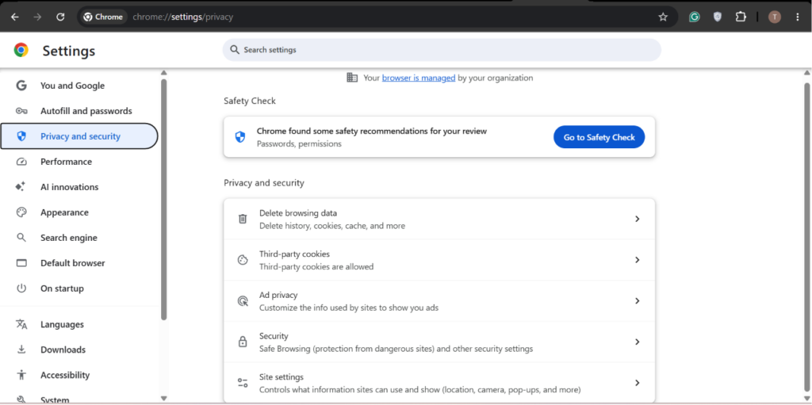Click the sidebar scrollbar up arrow
812x405 pixels.
click(163, 73)
